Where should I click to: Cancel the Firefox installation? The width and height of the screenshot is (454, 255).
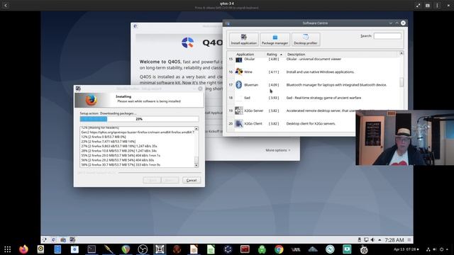click(192, 180)
